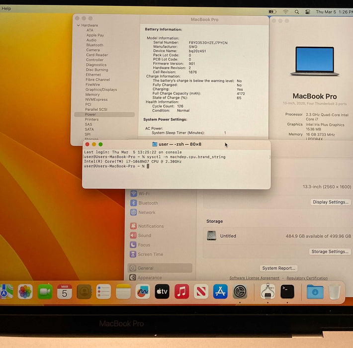
Task: Open Notes from the Dock
Action: [x=123, y=291]
